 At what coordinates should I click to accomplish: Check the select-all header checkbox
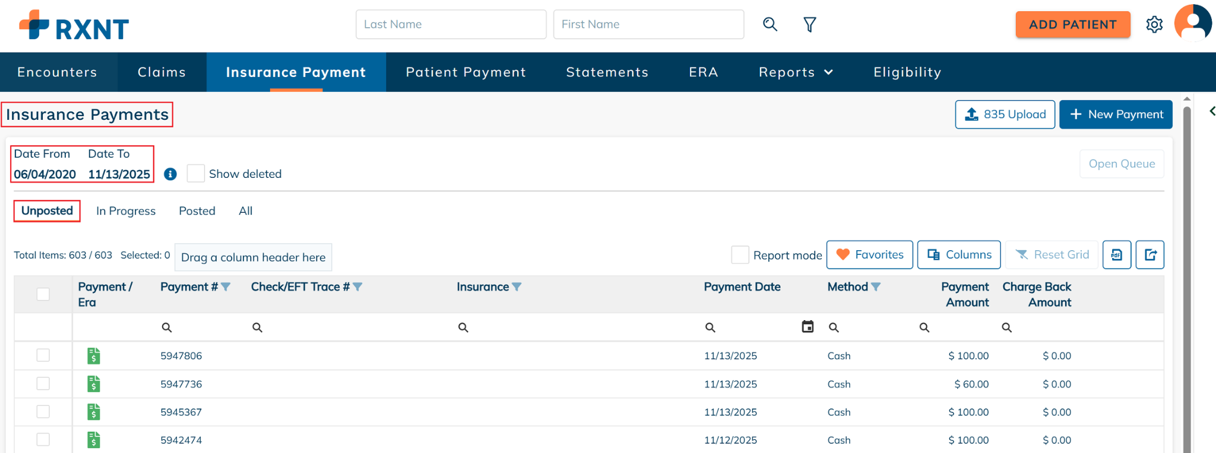click(43, 294)
